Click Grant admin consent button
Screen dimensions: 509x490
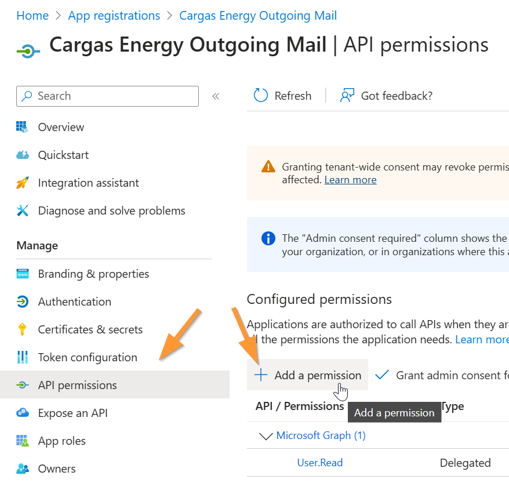click(x=442, y=375)
